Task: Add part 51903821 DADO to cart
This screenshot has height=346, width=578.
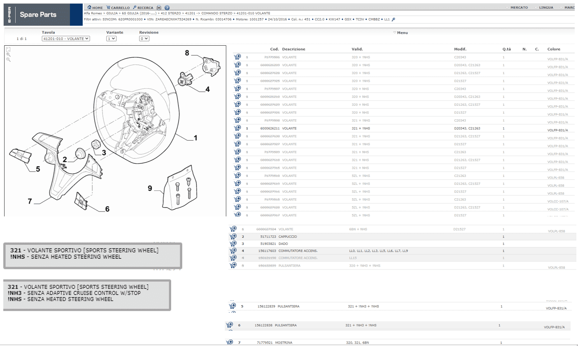Action: click(x=233, y=244)
